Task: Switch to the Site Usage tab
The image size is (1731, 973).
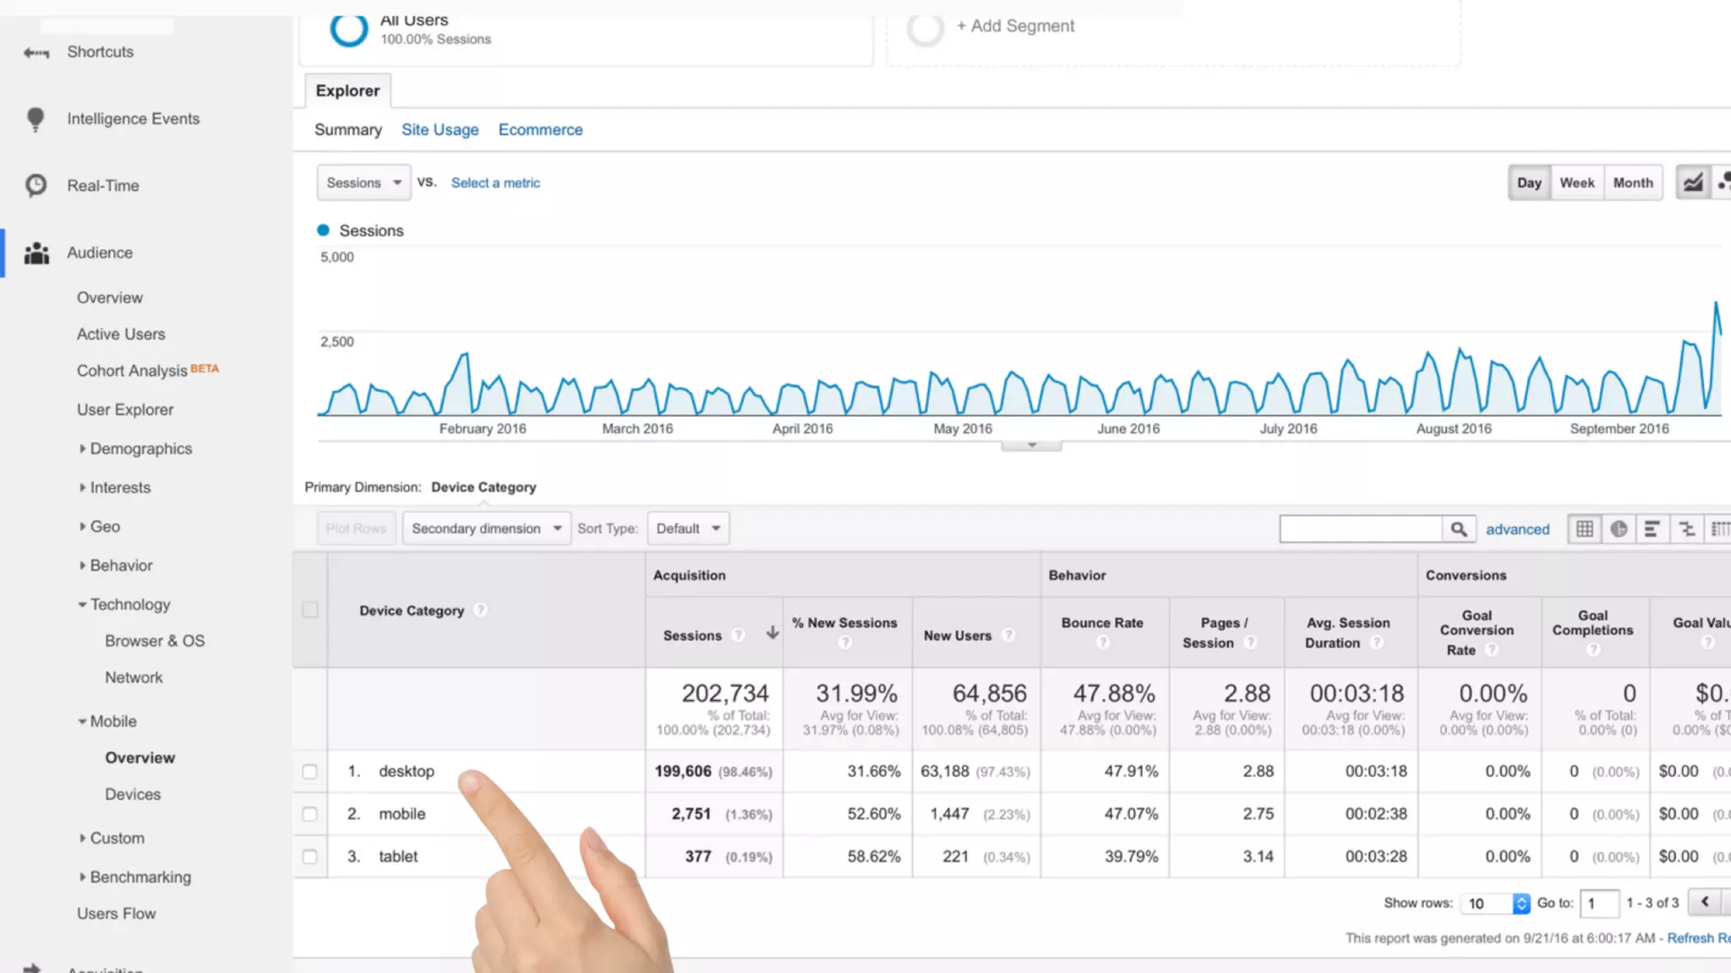Action: pyautogui.click(x=440, y=130)
